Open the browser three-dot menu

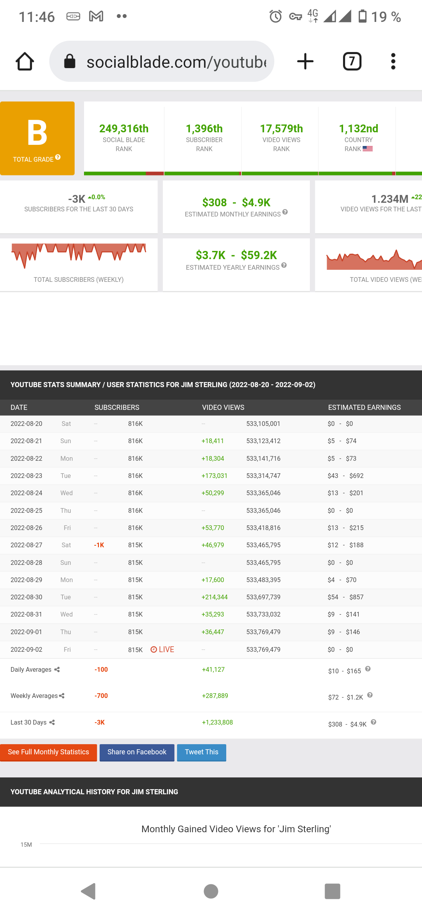click(393, 61)
